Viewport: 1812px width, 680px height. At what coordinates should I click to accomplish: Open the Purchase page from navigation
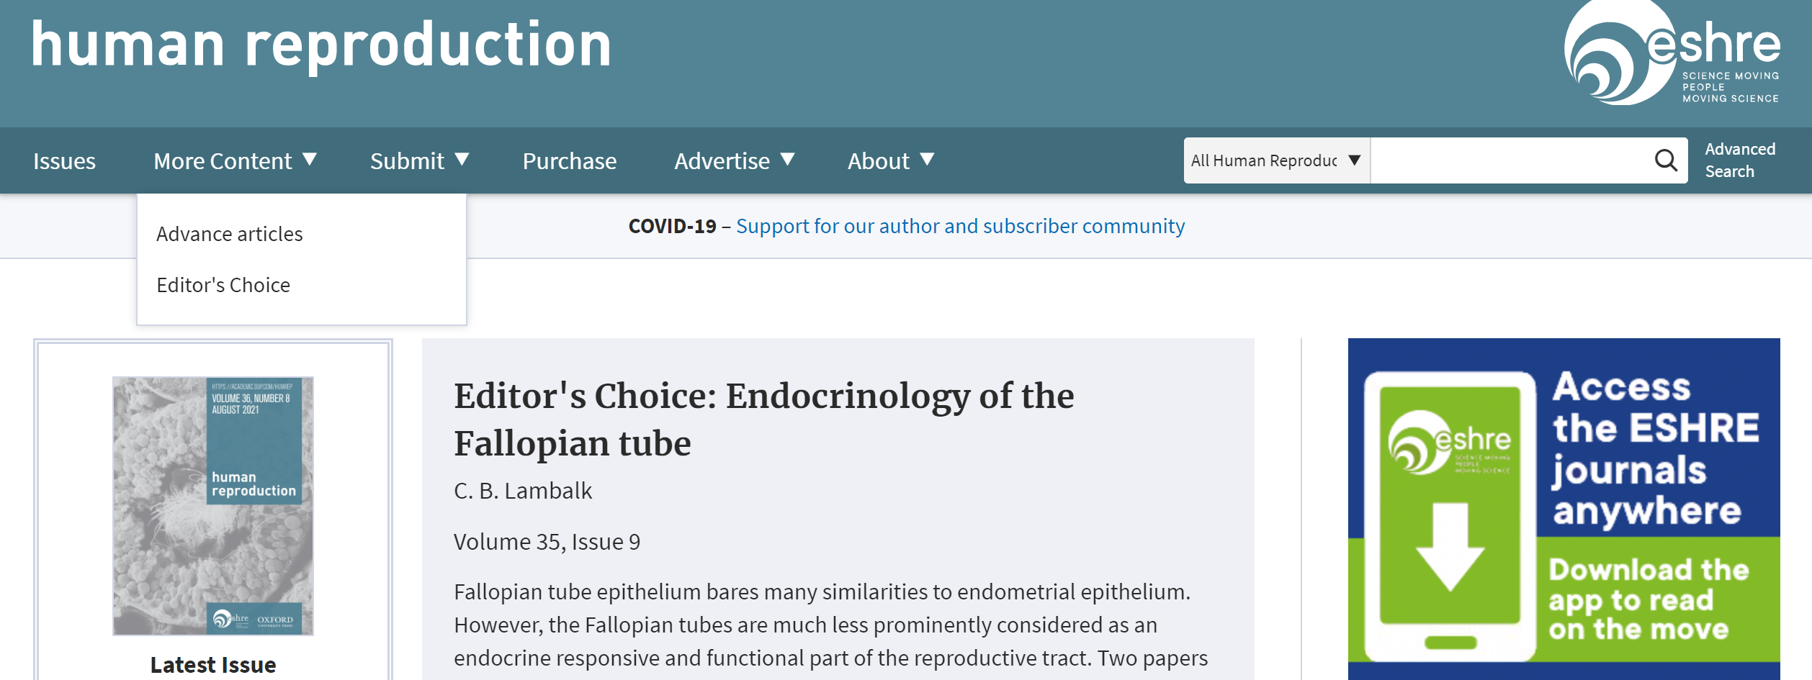pos(570,161)
